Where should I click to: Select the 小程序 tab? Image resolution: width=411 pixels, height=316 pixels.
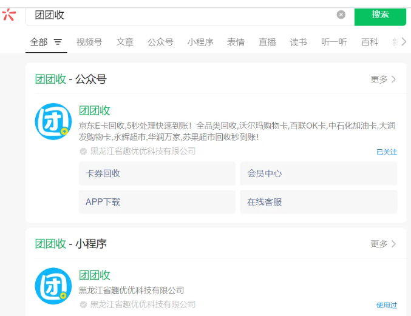[x=200, y=42]
